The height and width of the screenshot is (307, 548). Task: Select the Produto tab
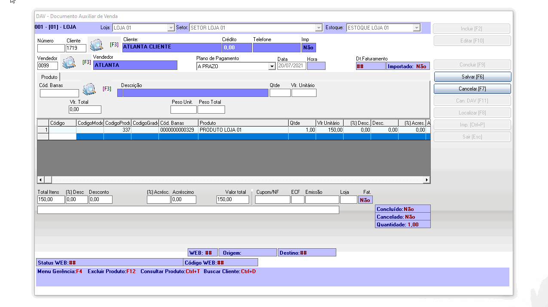[x=49, y=77]
